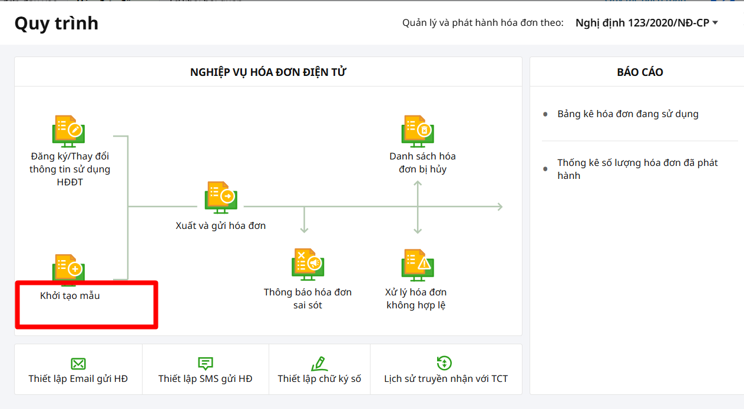Open the Bảng kê hóa đơn đang sử dụng report
Image resolution: width=744 pixels, height=409 pixels.
pyautogui.click(x=628, y=114)
